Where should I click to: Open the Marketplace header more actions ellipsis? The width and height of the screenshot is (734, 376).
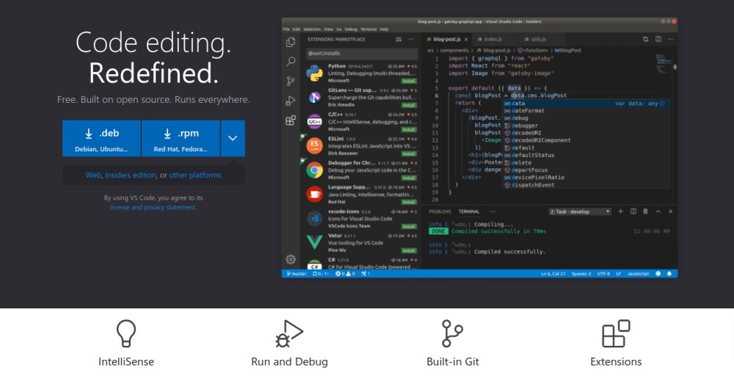411,40
